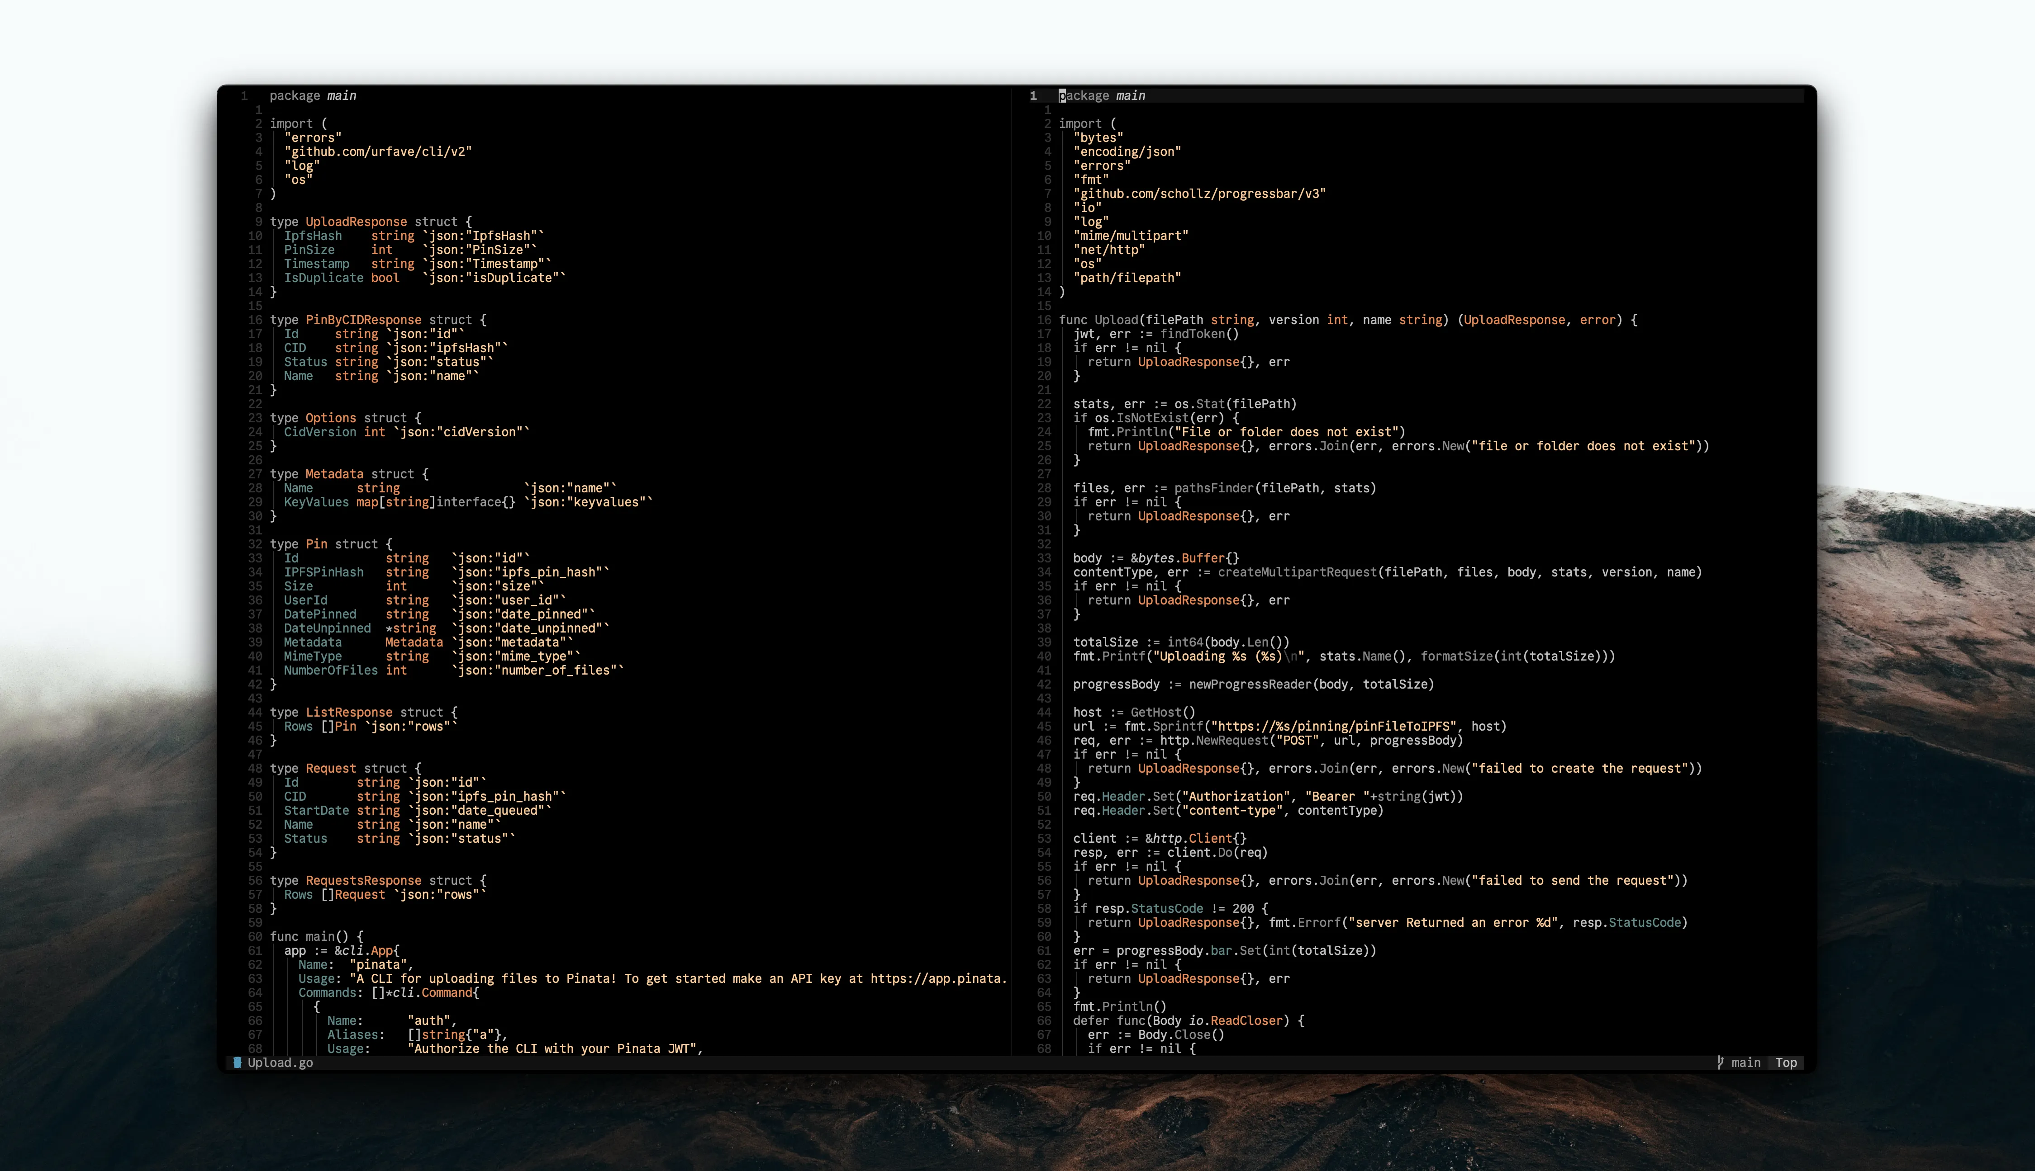This screenshot has height=1171, width=2035.
Task: Click the type ListResponse struct declaration
Action: pyautogui.click(x=364, y=712)
